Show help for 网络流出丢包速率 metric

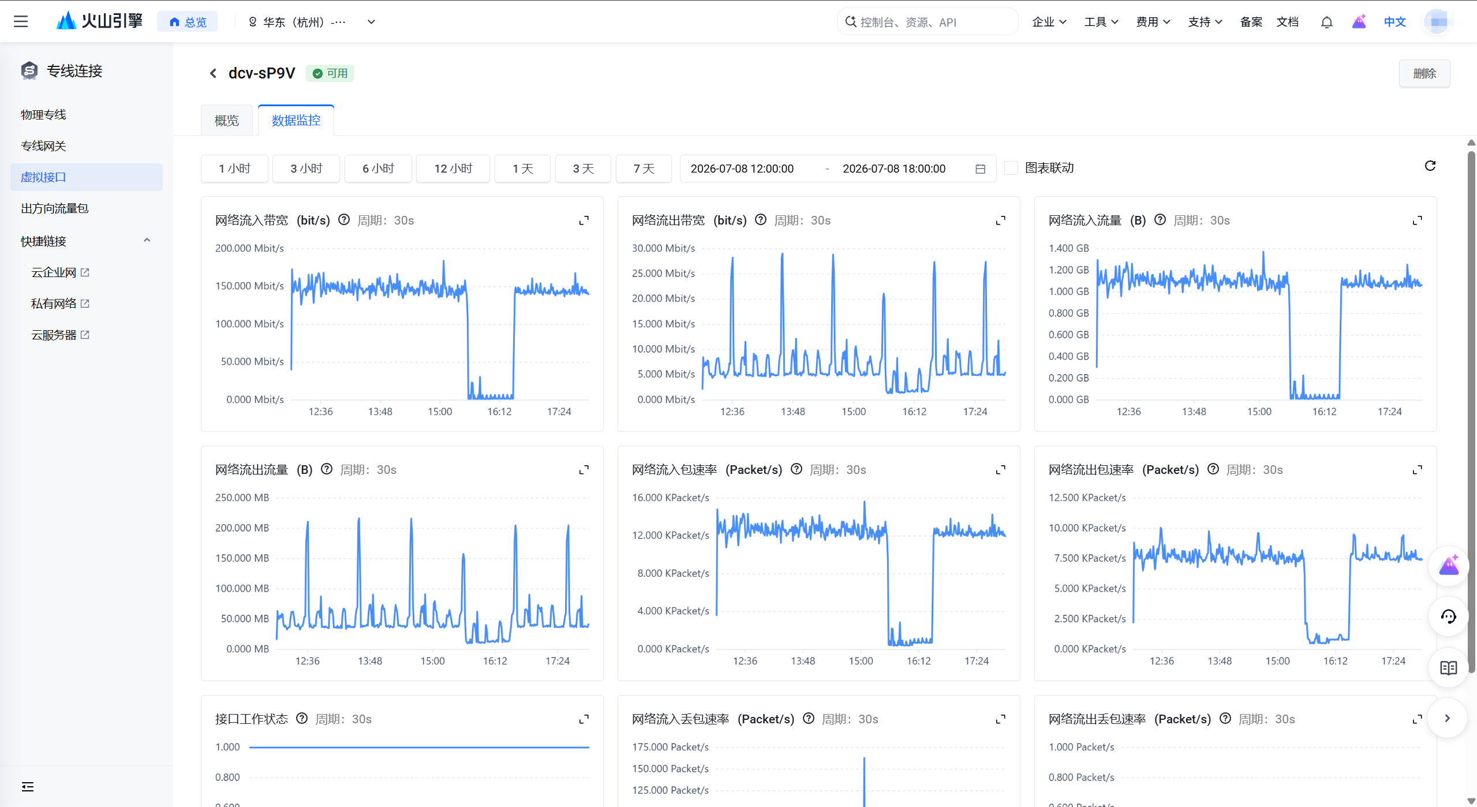(1225, 719)
